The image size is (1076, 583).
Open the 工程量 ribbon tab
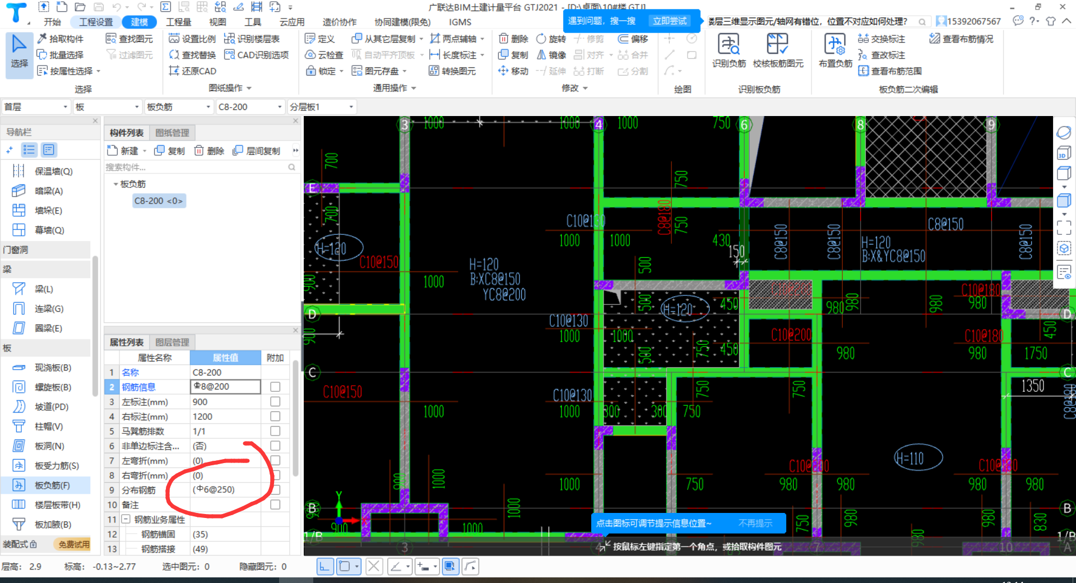pos(179,22)
